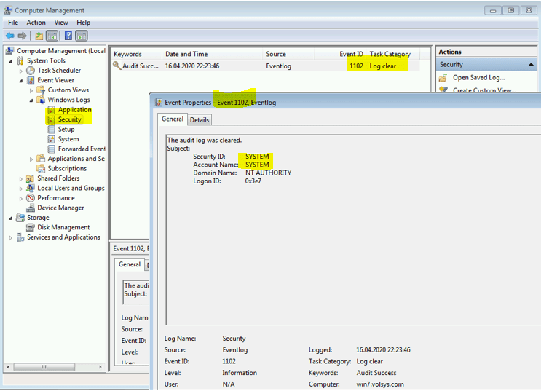Switch to the Details tab
The height and width of the screenshot is (391, 541).
pos(199,120)
